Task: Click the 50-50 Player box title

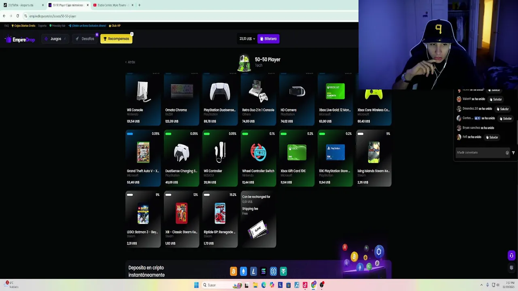Action: [267, 59]
